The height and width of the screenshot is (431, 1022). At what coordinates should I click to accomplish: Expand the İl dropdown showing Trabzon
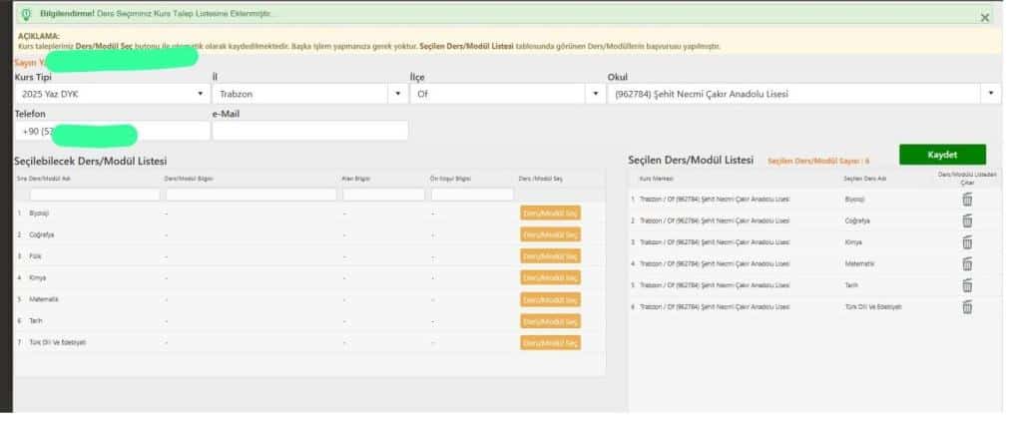(x=308, y=94)
